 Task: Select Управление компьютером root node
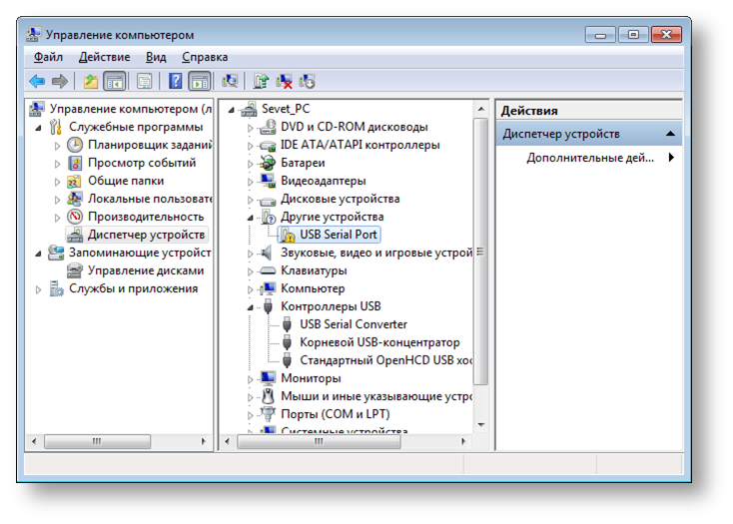tap(130, 109)
